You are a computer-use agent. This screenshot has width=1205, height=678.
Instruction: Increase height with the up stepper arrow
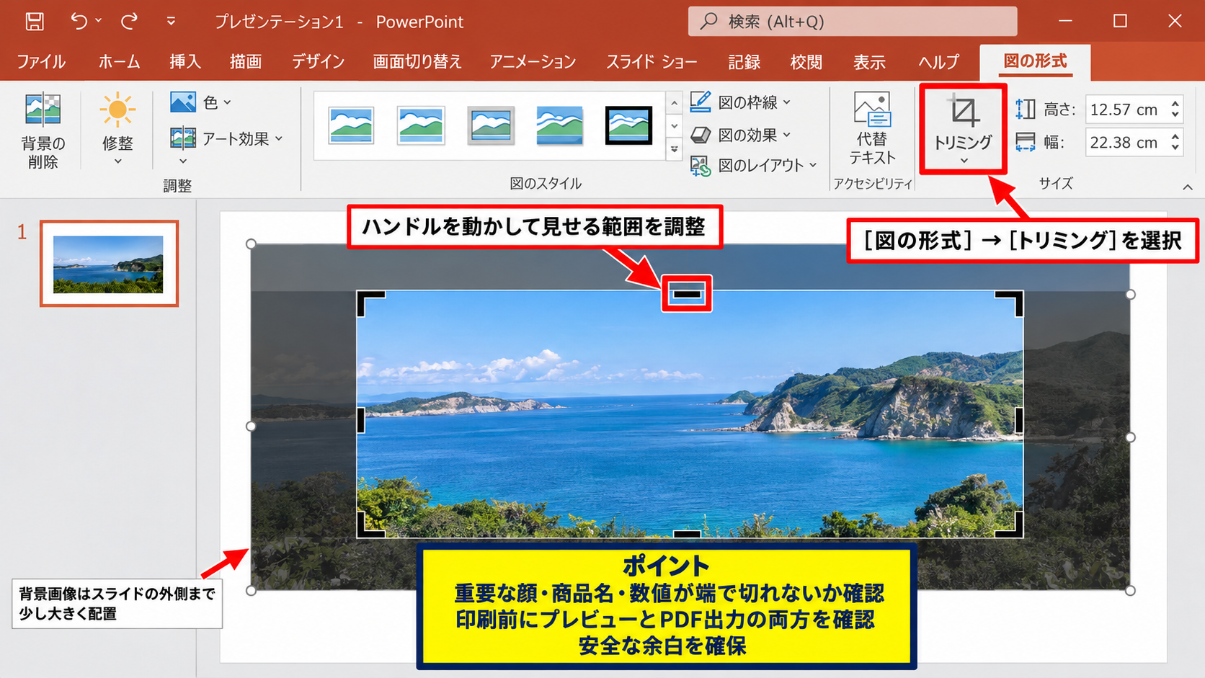pos(1175,104)
